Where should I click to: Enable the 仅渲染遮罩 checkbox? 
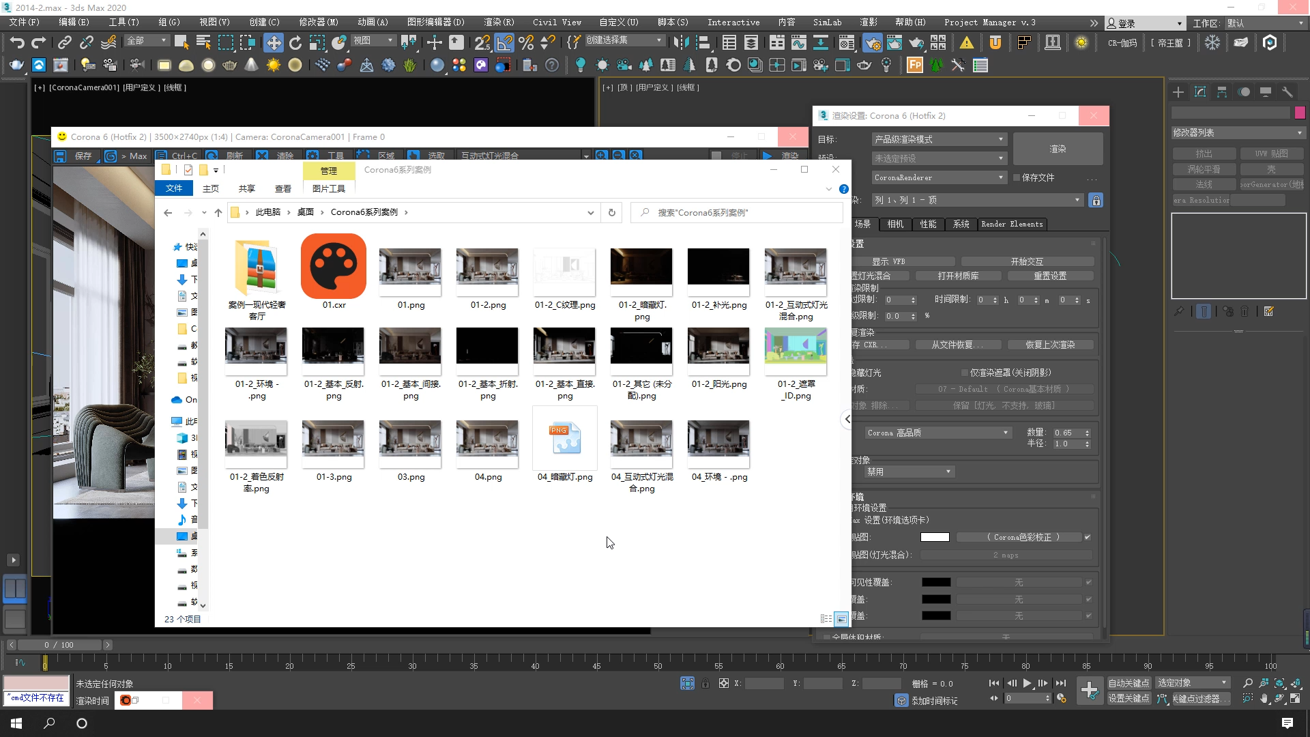pos(965,373)
